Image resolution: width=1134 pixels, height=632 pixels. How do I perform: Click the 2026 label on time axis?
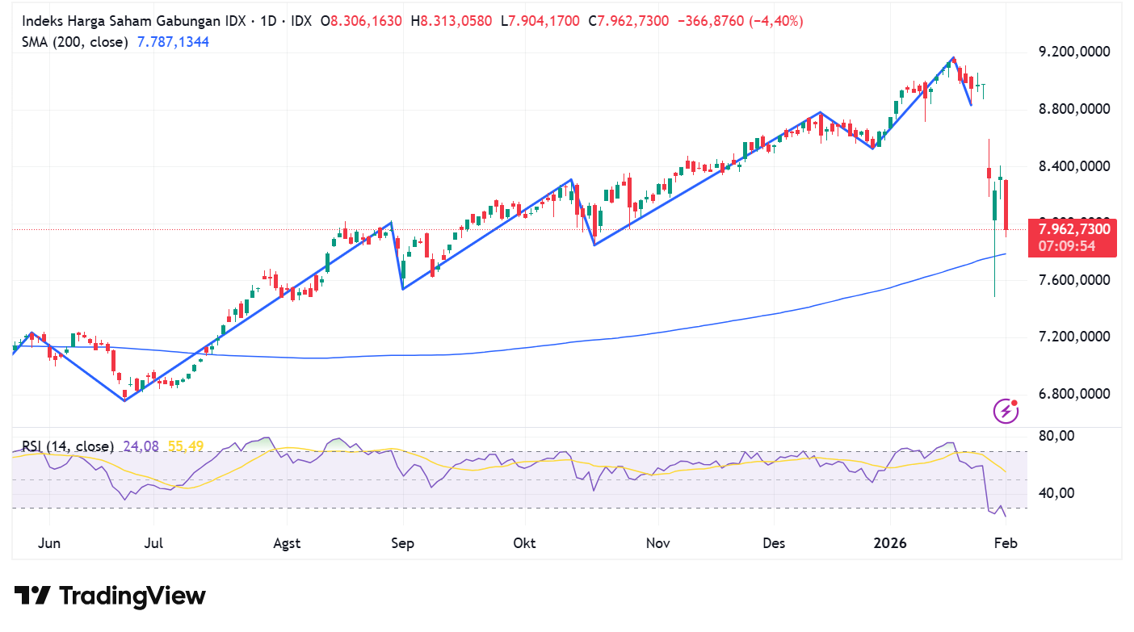pyautogui.click(x=891, y=543)
